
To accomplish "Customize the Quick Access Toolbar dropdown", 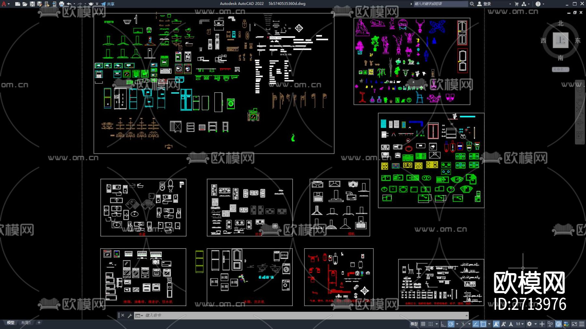I will pos(97,4).
